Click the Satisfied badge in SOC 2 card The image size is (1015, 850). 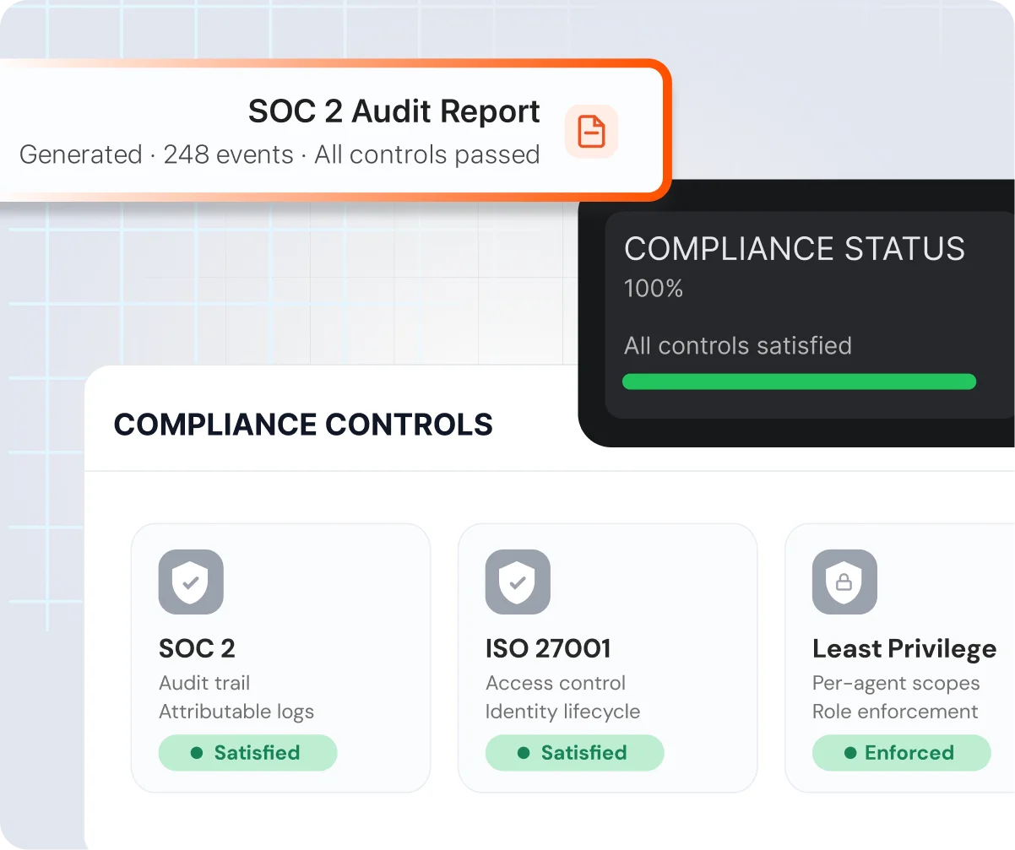[x=247, y=753]
